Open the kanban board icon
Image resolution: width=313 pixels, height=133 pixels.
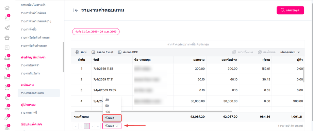(7, 48)
